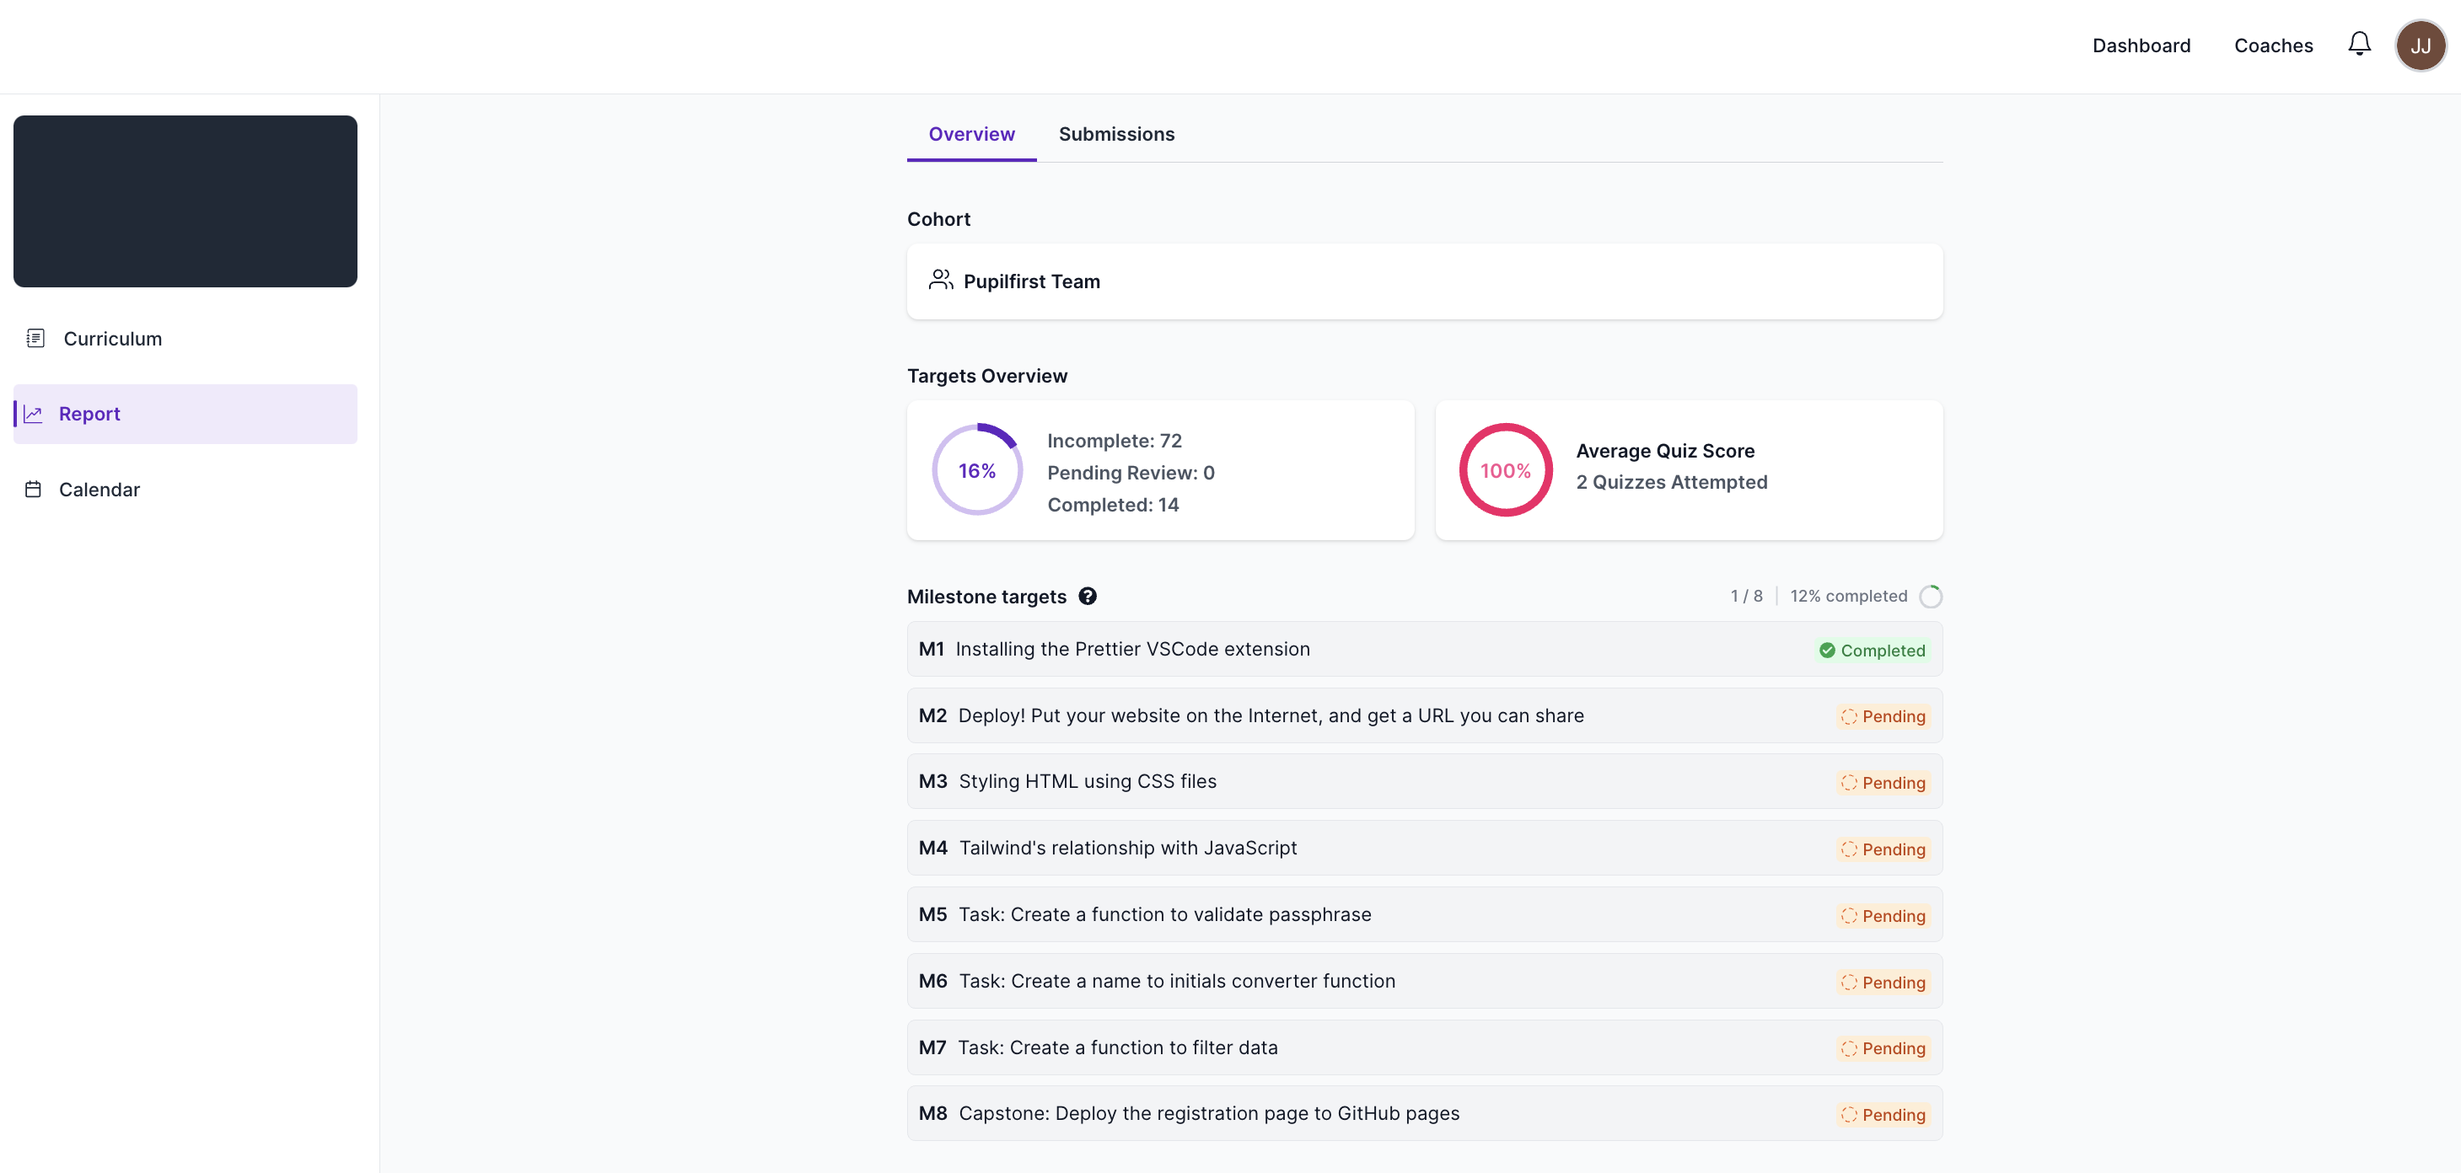Open milestone M3 Styling HTML using CSS files
The width and height of the screenshot is (2461, 1173).
pyautogui.click(x=1086, y=781)
